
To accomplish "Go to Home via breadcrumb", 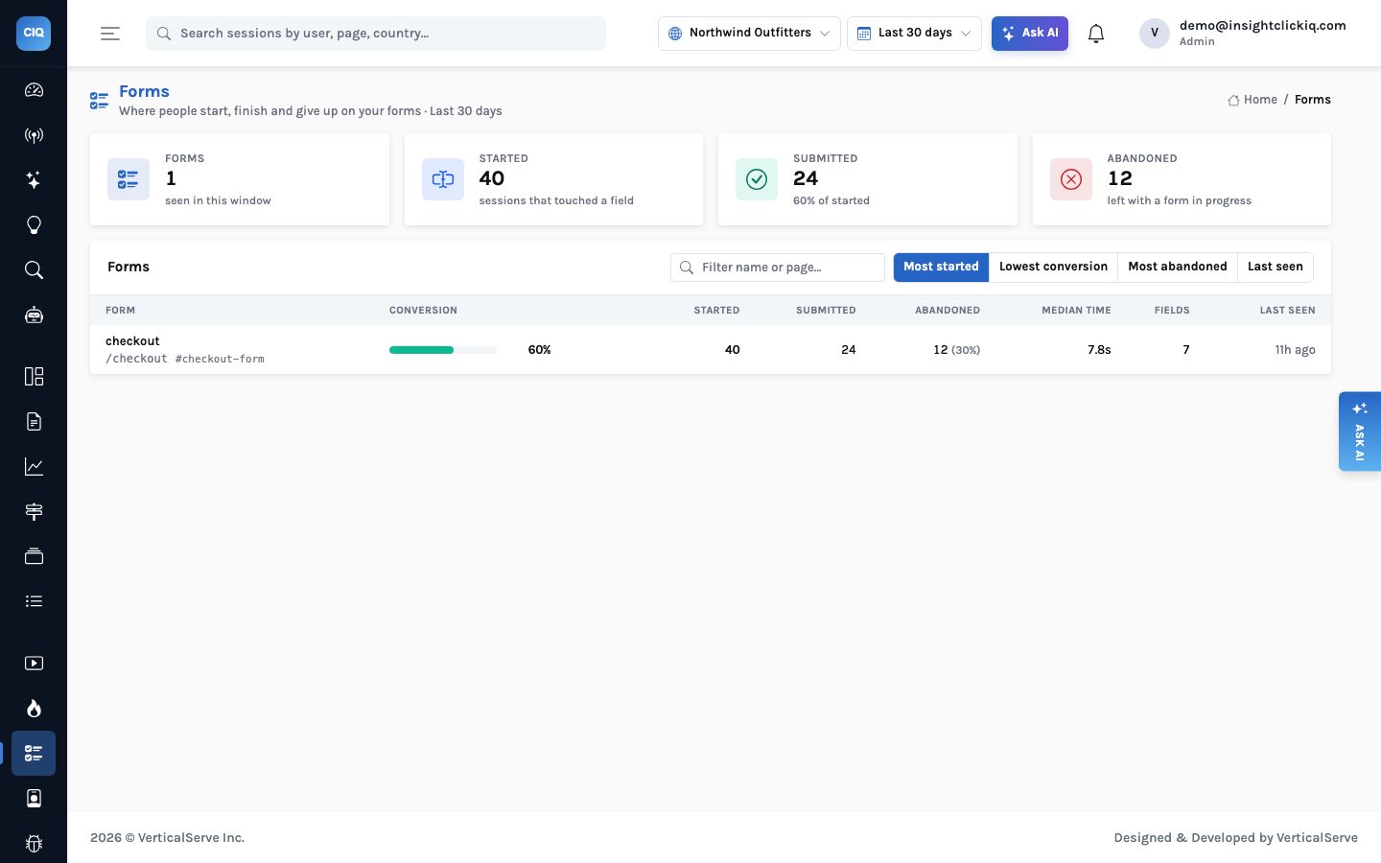I will (1252, 100).
